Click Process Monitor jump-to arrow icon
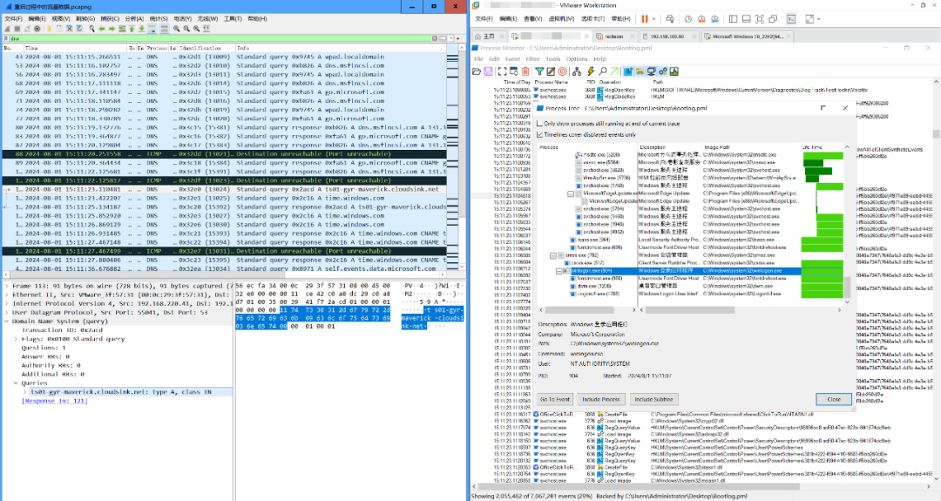 tap(614, 71)
